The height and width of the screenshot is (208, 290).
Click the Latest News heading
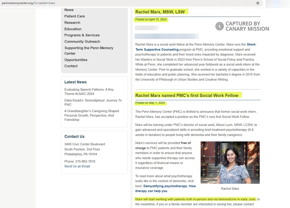[75, 82]
